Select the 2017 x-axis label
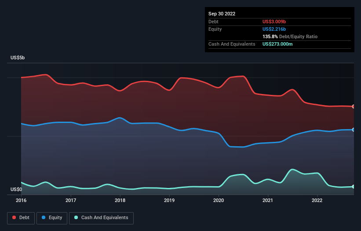Image resolution: width=361 pixels, height=231 pixels. [71, 200]
